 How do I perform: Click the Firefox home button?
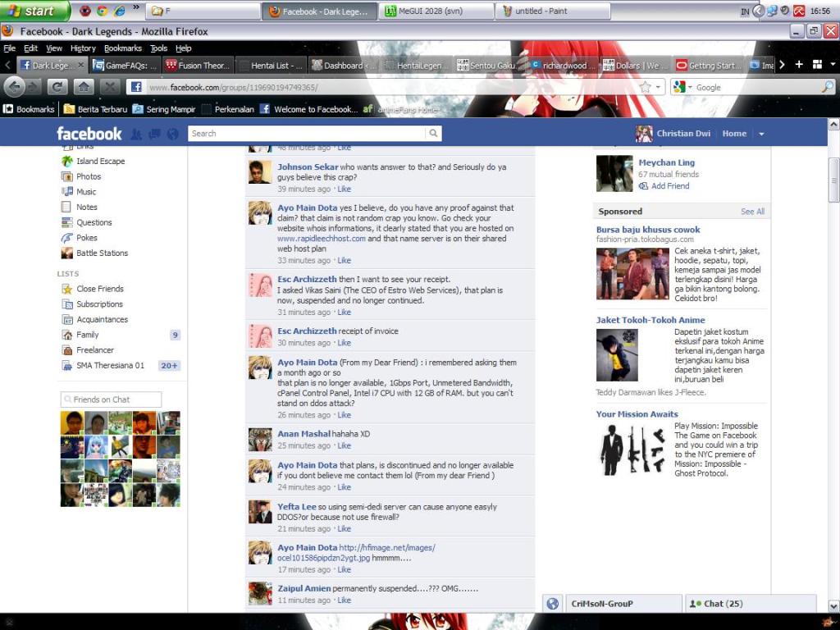coord(83,87)
